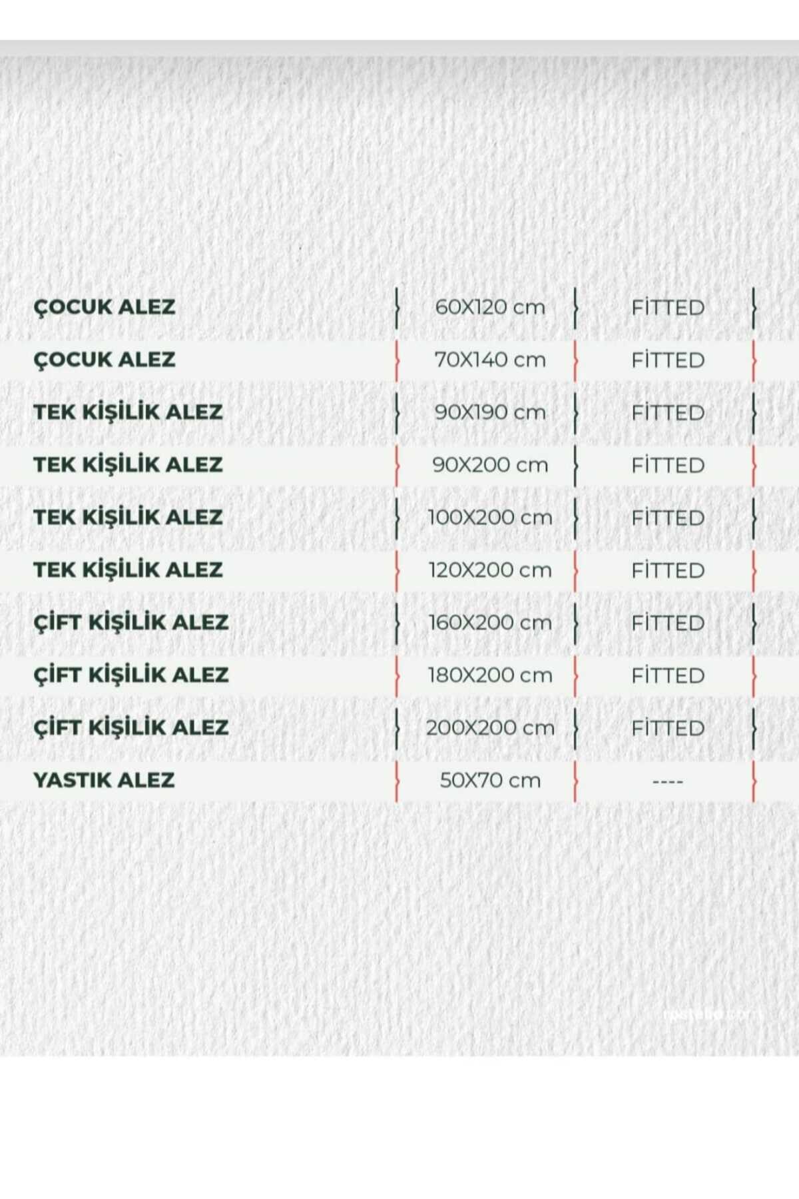Click ÇOCUK ALEZ label beside 70X140 cm

105,360
